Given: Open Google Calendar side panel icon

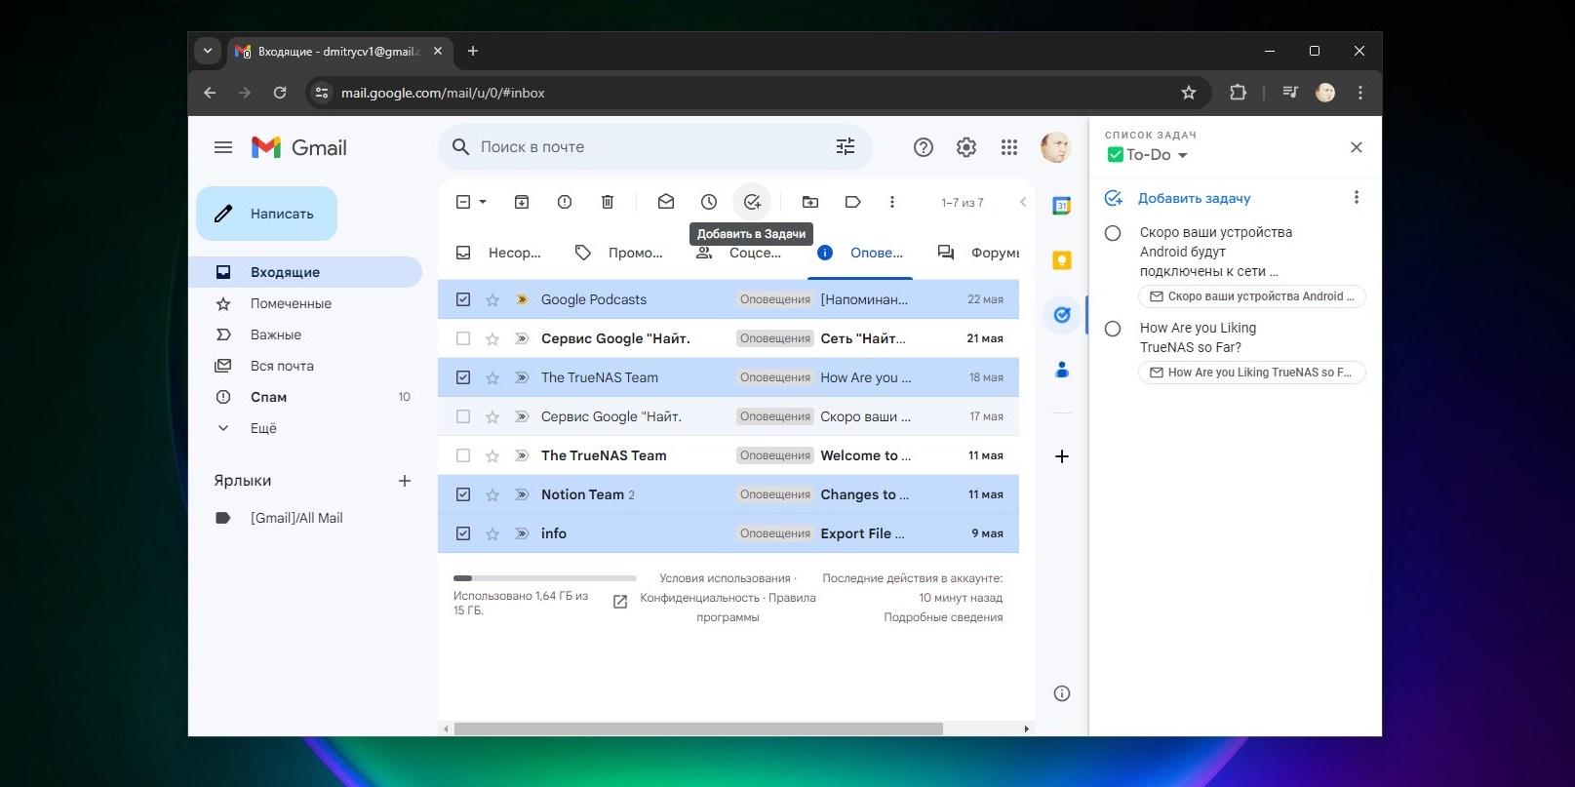Looking at the screenshot, I should [1062, 206].
